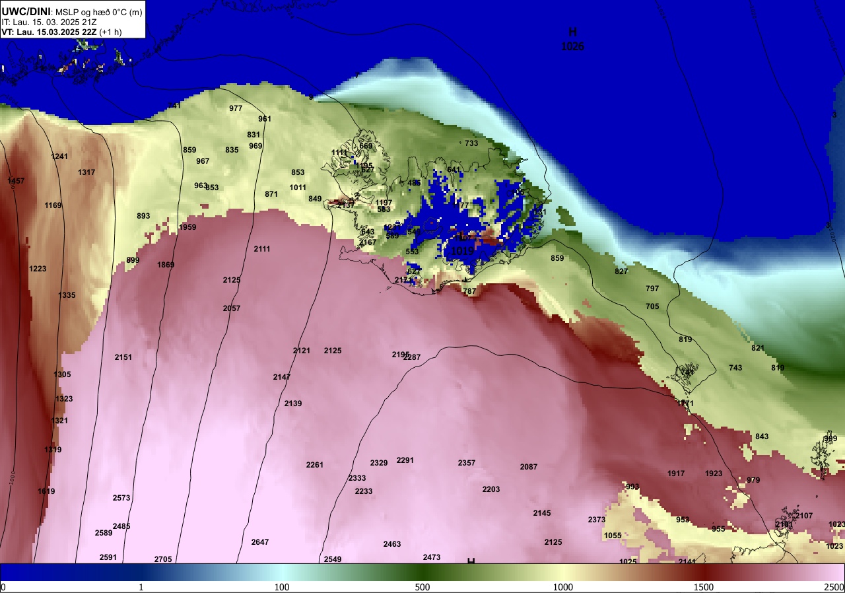This screenshot has height=593, width=845.
Task: Select the 893 height value
Action: click(x=143, y=216)
